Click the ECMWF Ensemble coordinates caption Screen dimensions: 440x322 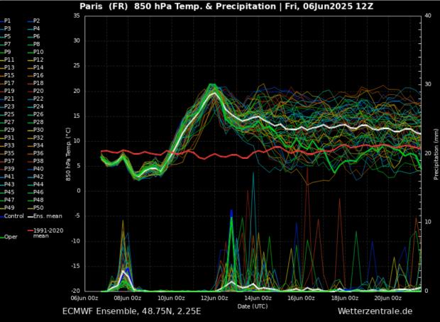[x=131, y=311]
